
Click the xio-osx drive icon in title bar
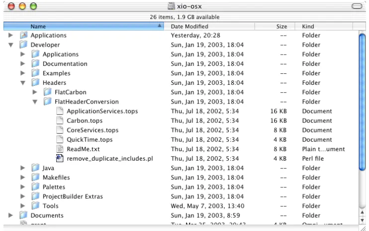171,6
